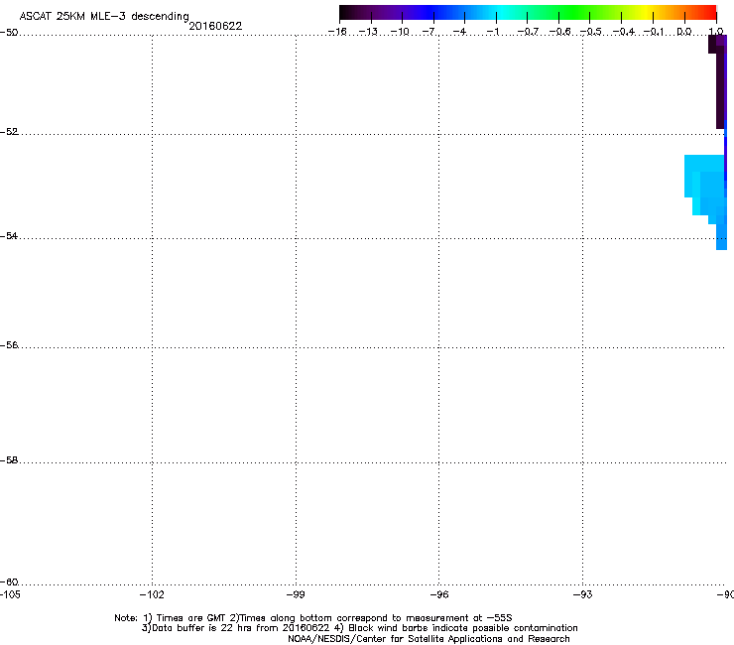Click the -96 longitude axis label
The height and width of the screenshot is (645, 734).
tap(439, 594)
